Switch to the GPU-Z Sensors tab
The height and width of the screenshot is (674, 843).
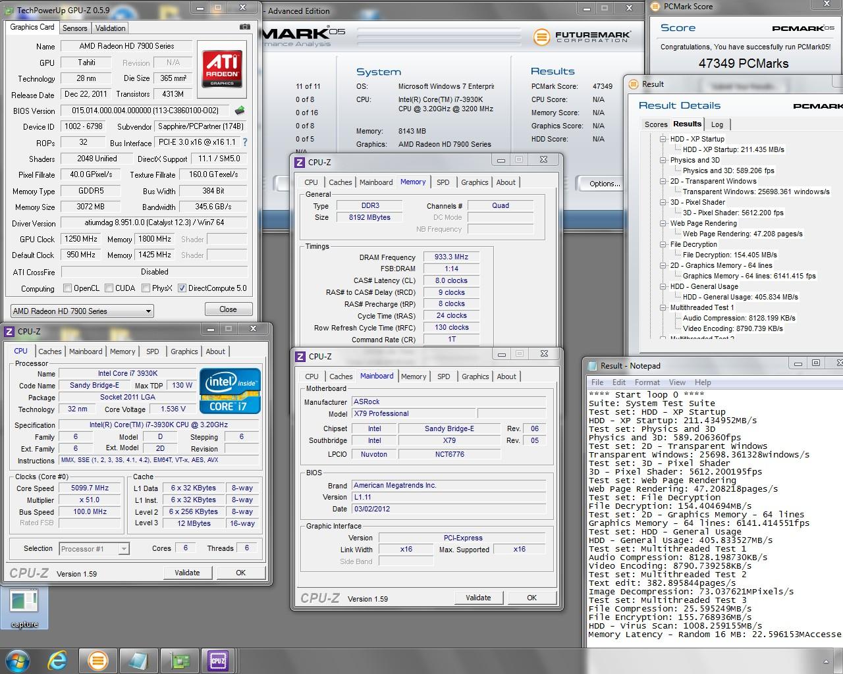click(x=74, y=28)
